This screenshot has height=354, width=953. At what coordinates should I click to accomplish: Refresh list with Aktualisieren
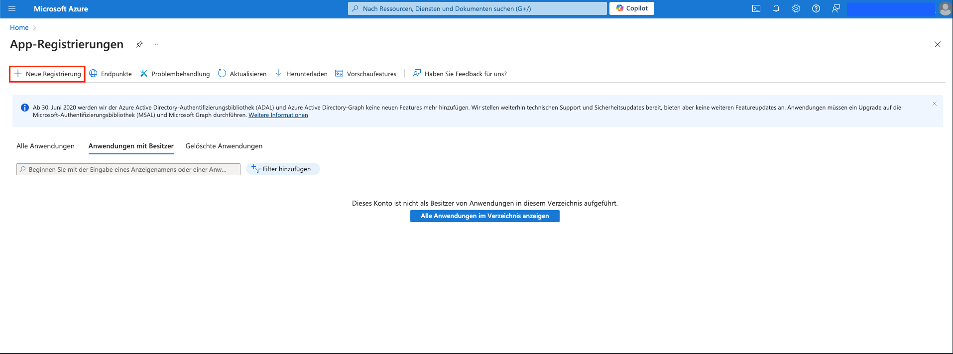(x=242, y=74)
